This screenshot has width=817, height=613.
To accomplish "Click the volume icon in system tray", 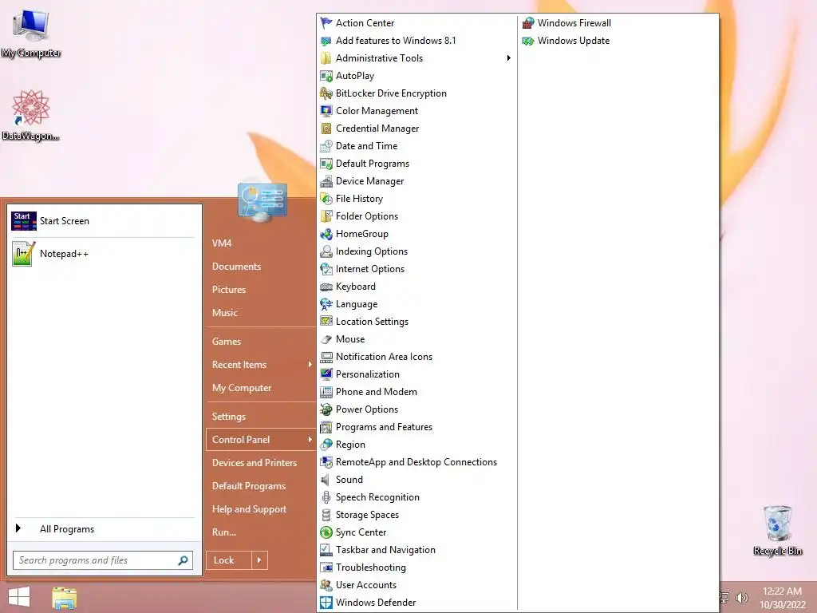I will pyautogui.click(x=741, y=597).
